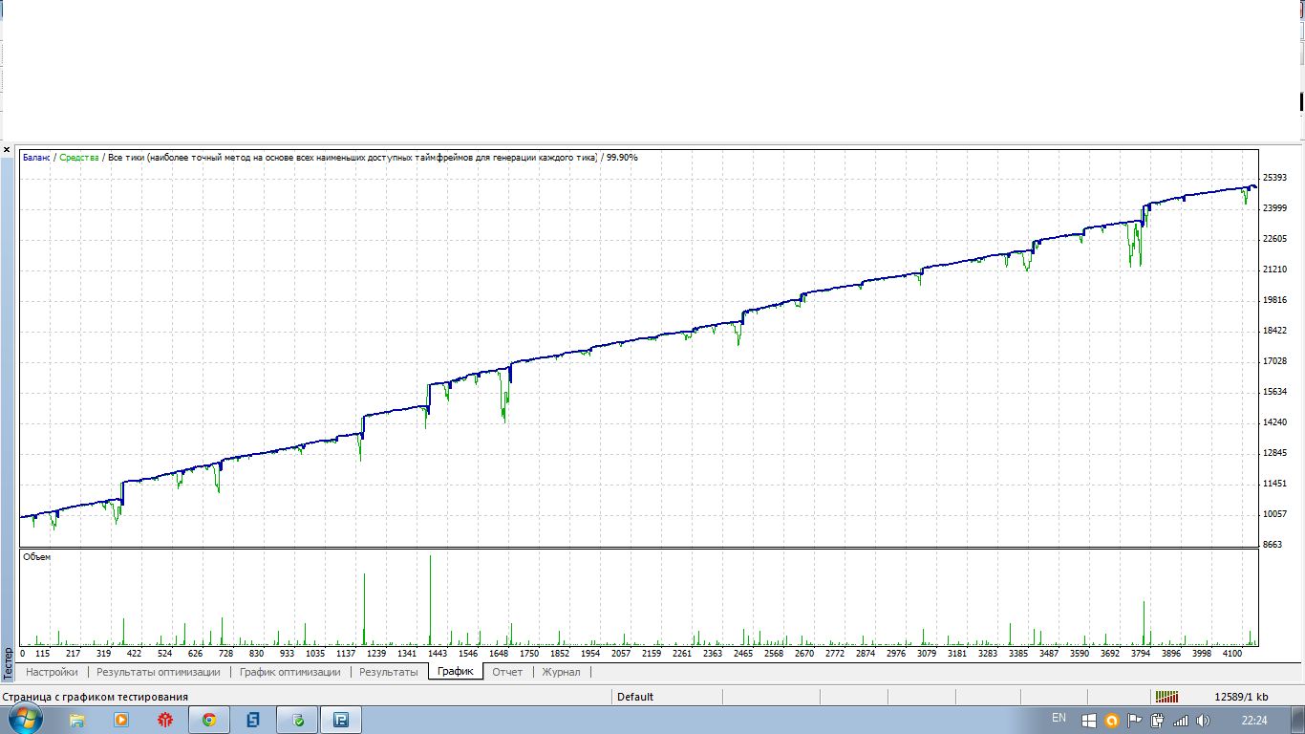1305x734 pixels.
Task: Click trade number 2057 on horizontal axis
Action: point(621,654)
